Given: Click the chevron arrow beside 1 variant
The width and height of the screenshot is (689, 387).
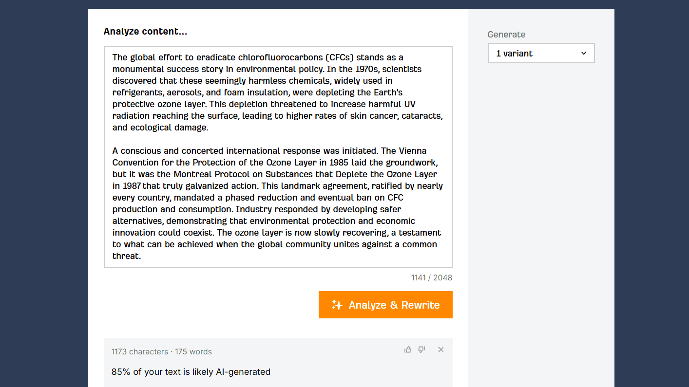Looking at the screenshot, I should click(584, 54).
